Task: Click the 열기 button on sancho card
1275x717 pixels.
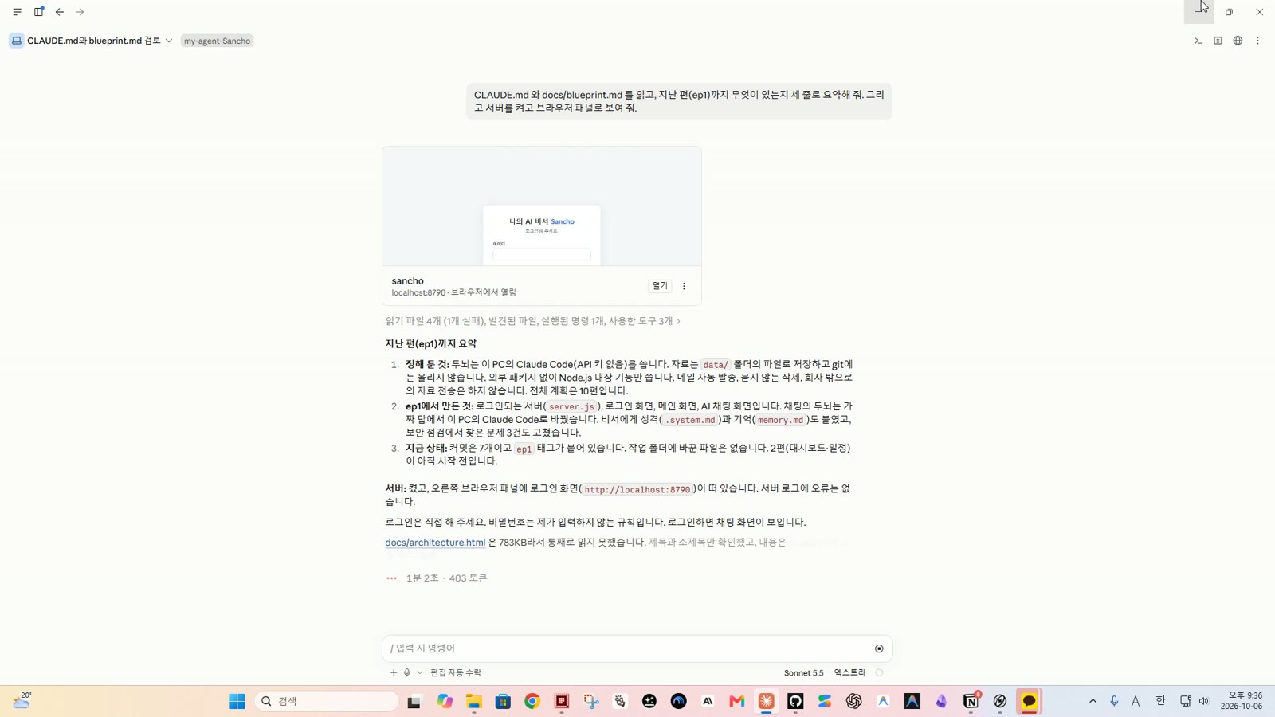Action: coord(660,286)
